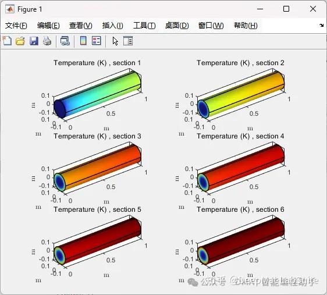Select the section 2 temperature cylinder plot
Image resolution: width=327 pixels, height=295 pixels.
[x=241, y=95]
